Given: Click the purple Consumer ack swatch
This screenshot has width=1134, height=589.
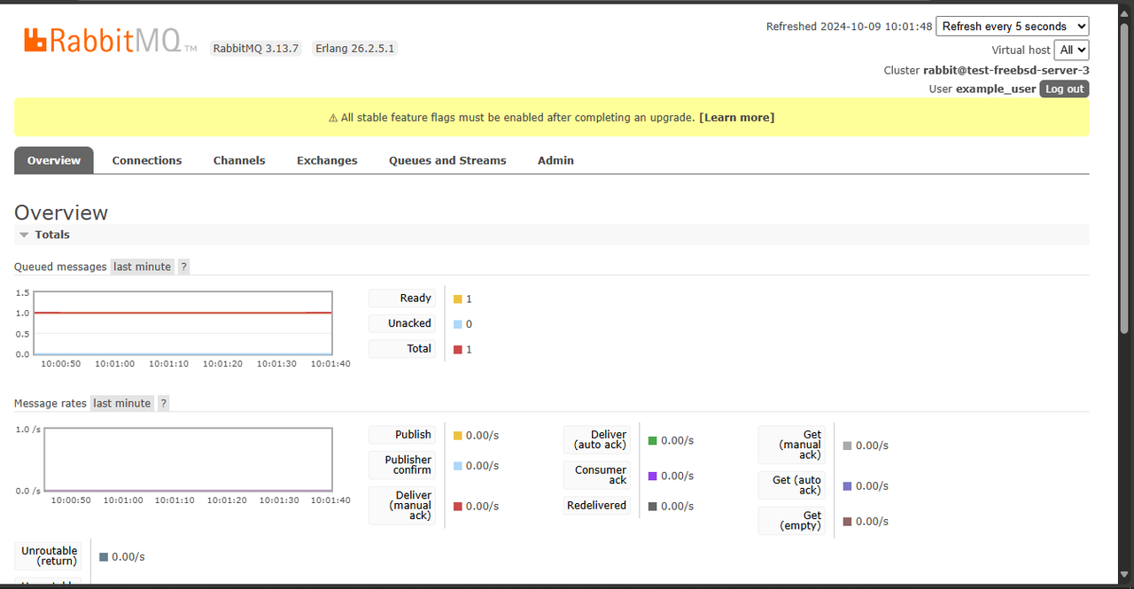Looking at the screenshot, I should pos(653,476).
